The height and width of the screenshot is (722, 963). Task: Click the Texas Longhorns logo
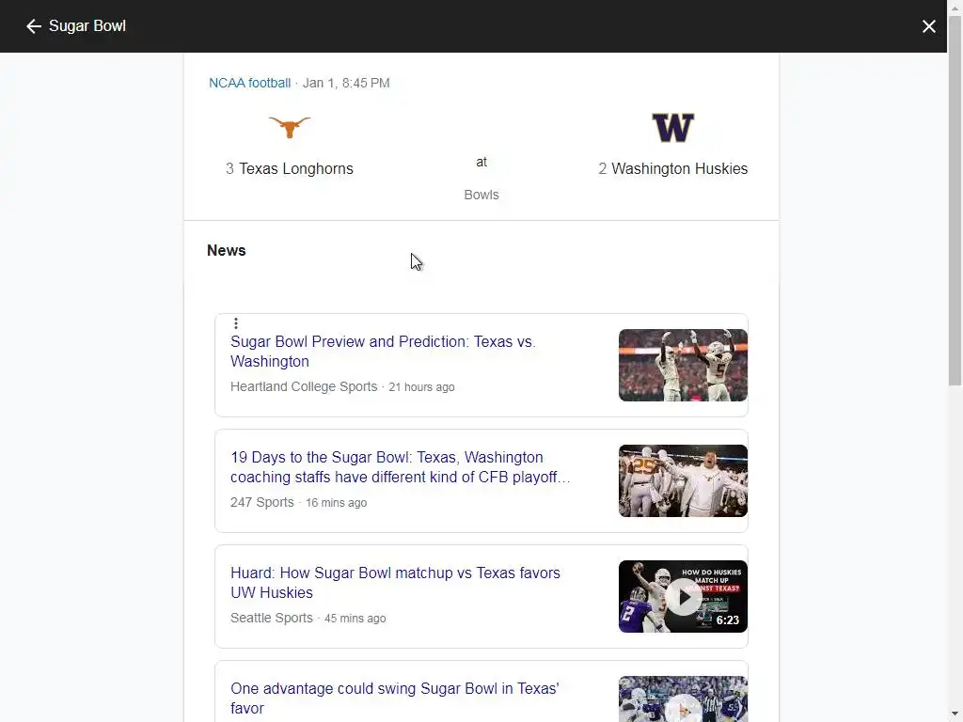pos(290,126)
